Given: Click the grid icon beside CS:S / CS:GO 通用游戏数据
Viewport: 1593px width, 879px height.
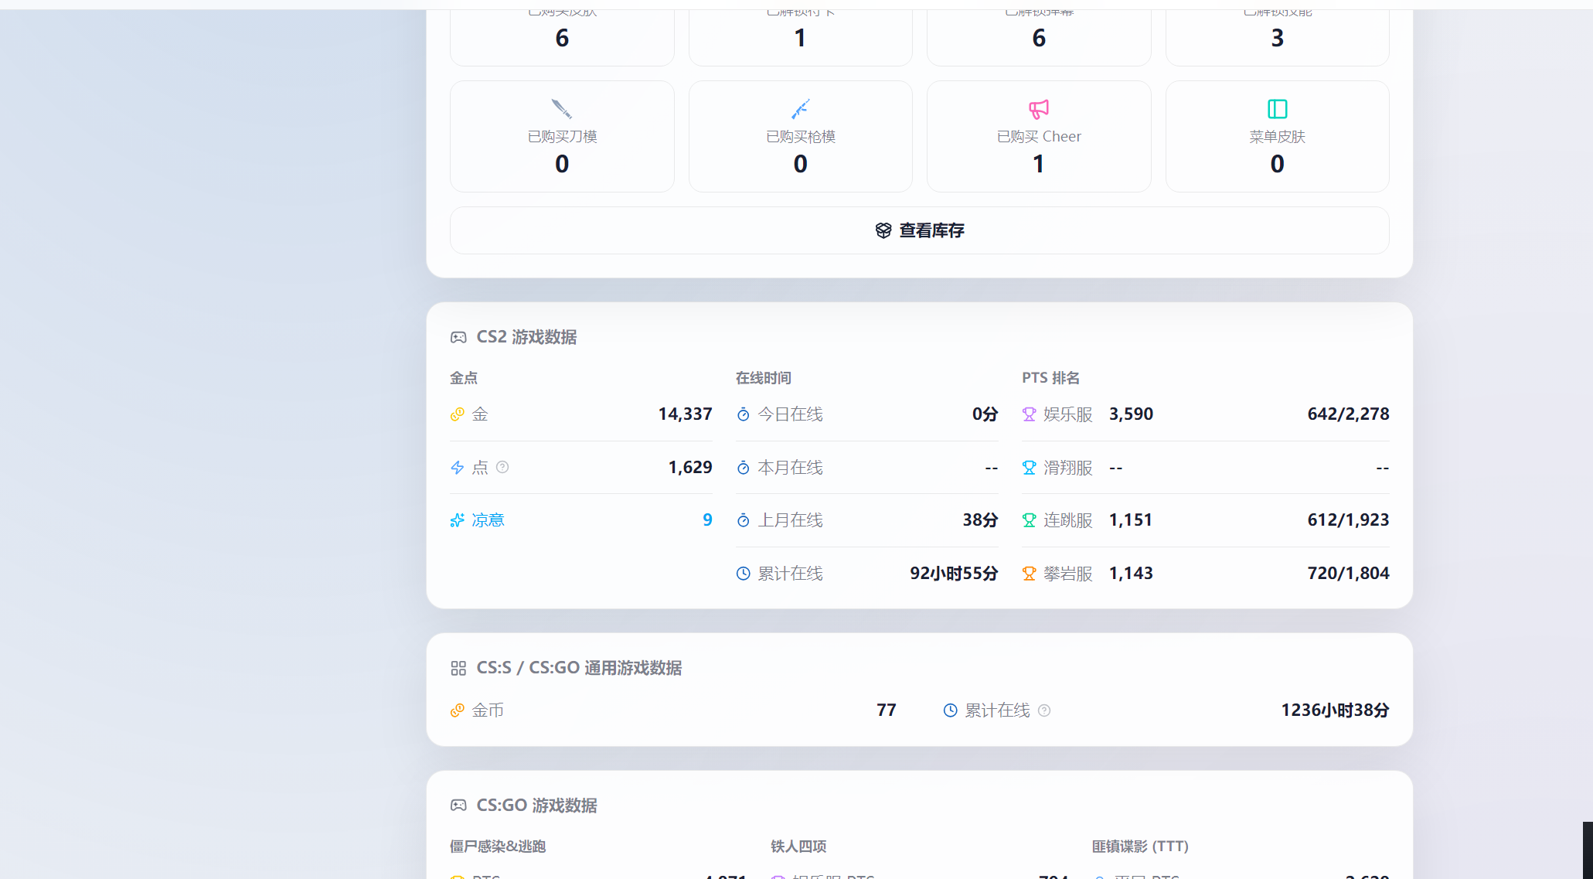Looking at the screenshot, I should click(x=458, y=668).
